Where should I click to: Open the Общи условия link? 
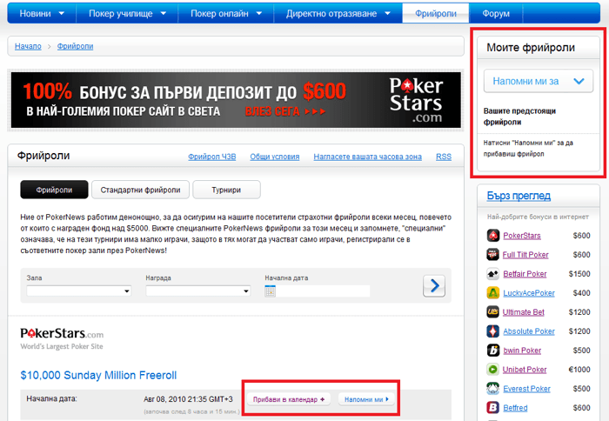click(275, 157)
